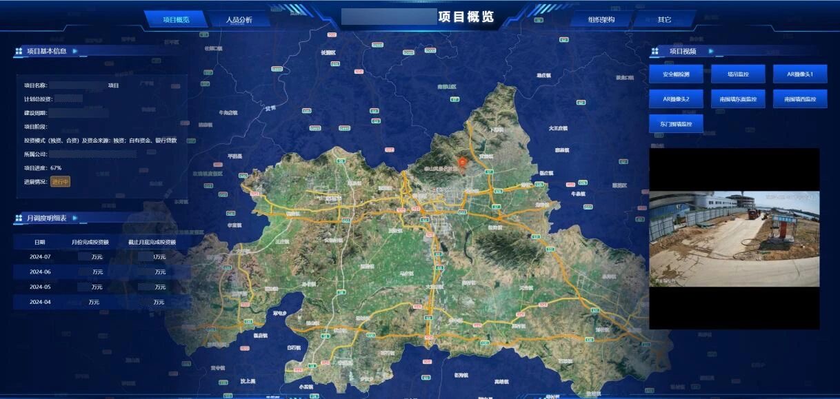Image resolution: width=840 pixels, height=399 pixels.
Task: Go to 组织架构 tab
Action: coord(601,20)
